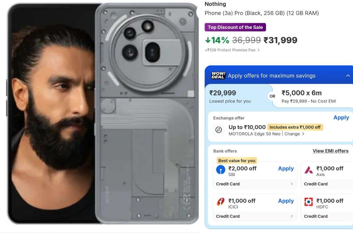
Task: Click the Top Discount of the Sale badge
Action: click(x=235, y=27)
